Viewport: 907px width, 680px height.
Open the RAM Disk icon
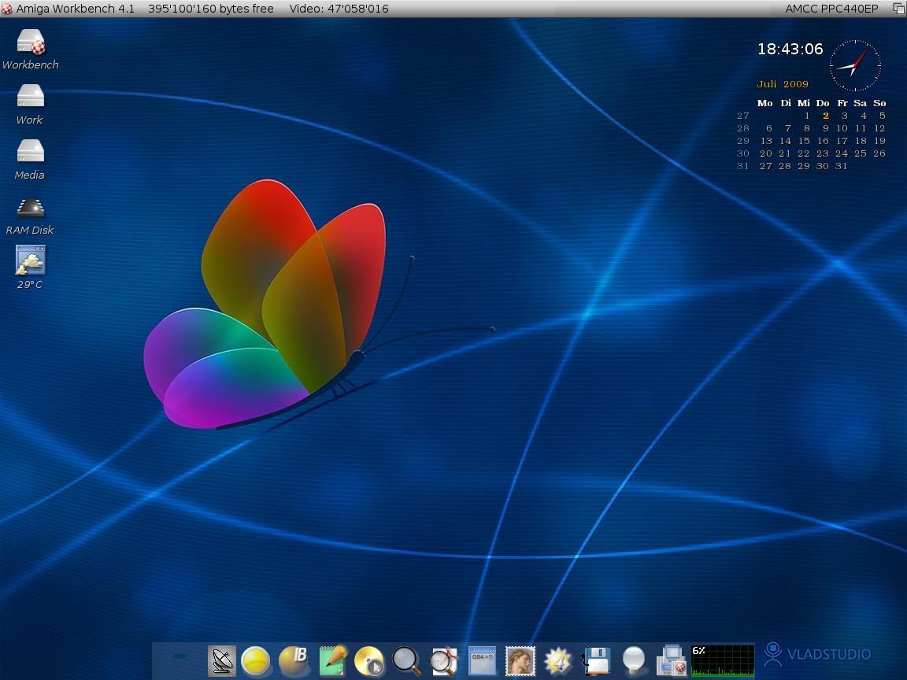(x=30, y=208)
